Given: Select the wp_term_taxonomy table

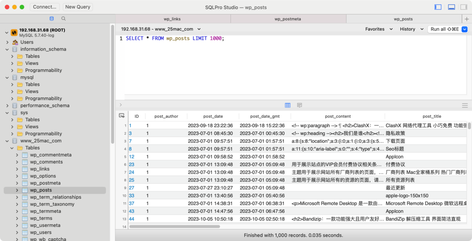Looking at the screenshot, I should point(52,204).
